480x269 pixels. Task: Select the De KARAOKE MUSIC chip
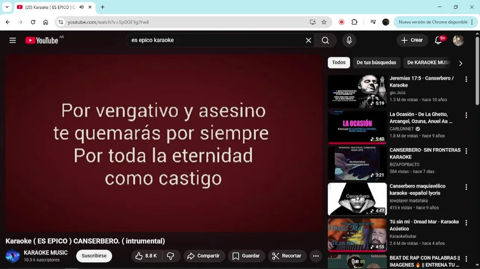pyautogui.click(x=428, y=62)
